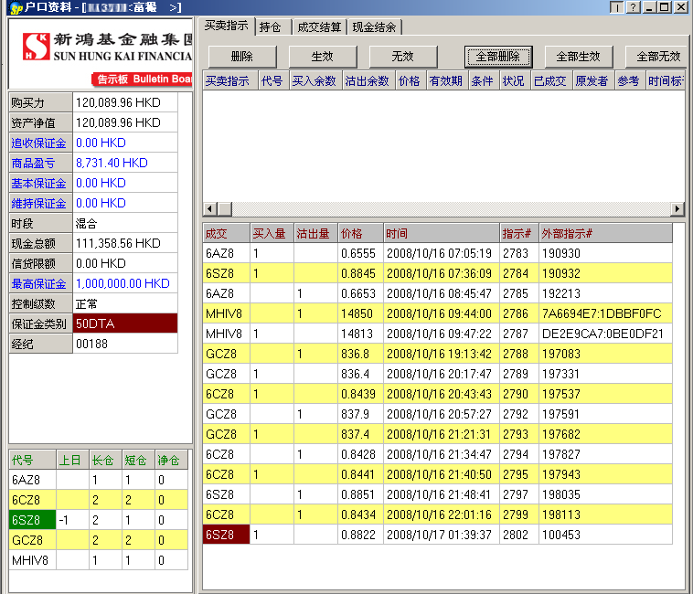Select the 6CZ8 row in positions table
This screenshot has height=594, width=693.
98,500
